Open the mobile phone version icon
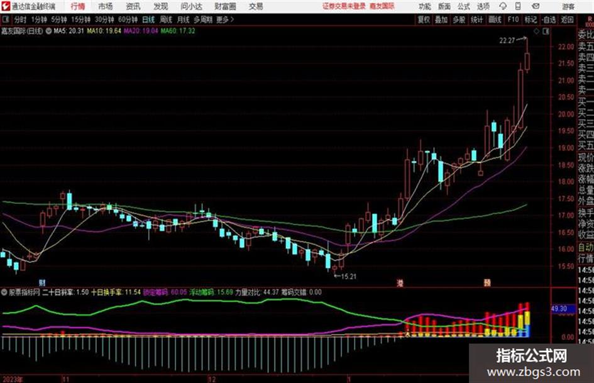This screenshot has width=594, height=383. [x=518, y=6]
